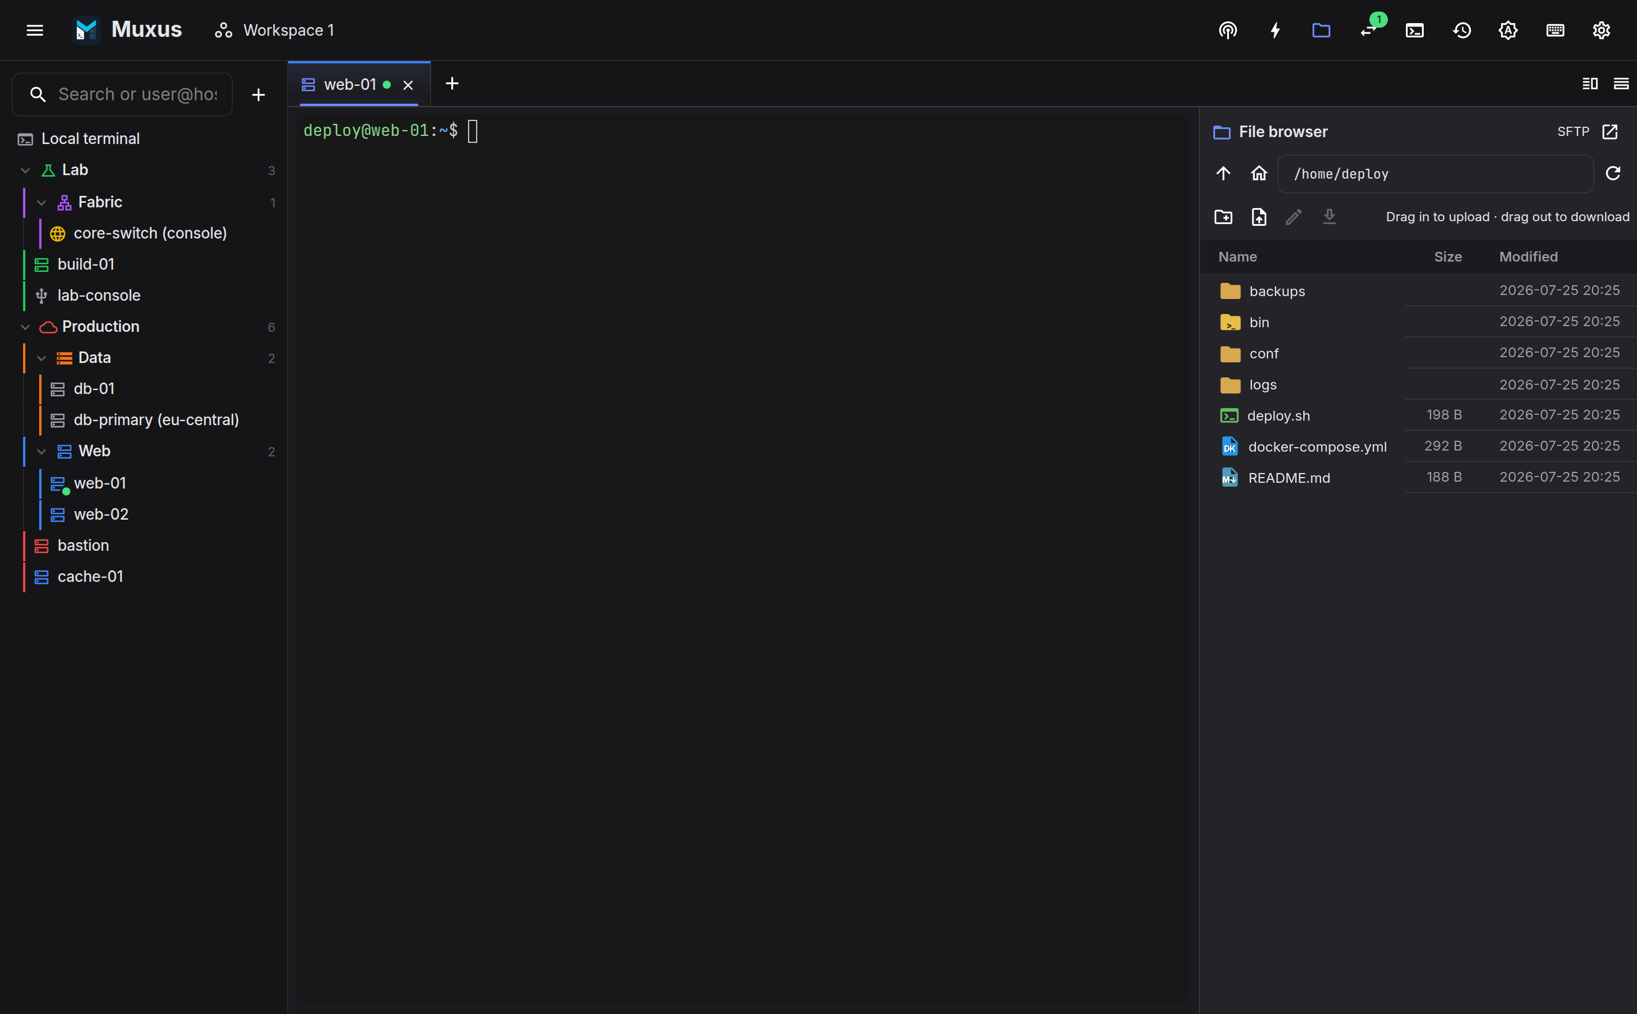Click the download icon
The image size is (1637, 1014).
[x=1329, y=217]
